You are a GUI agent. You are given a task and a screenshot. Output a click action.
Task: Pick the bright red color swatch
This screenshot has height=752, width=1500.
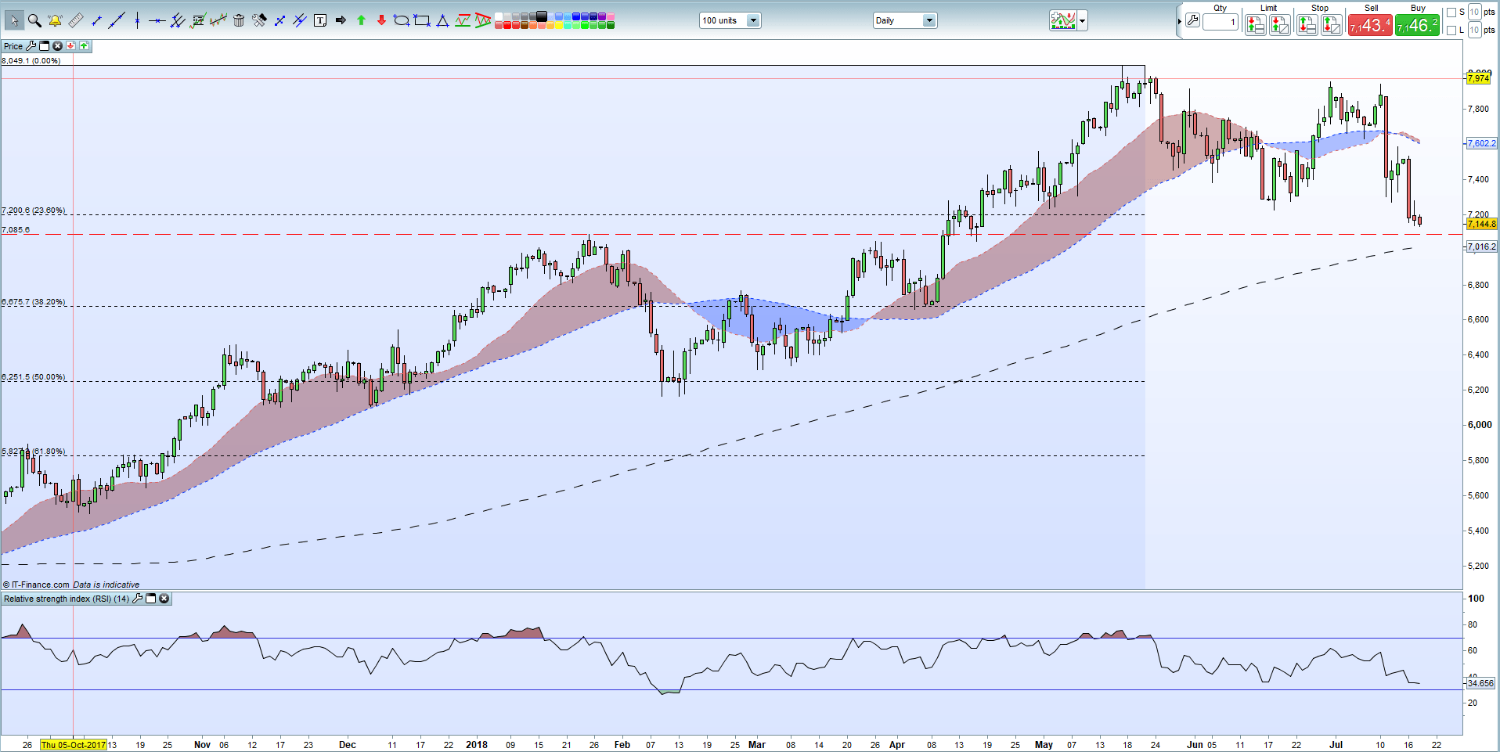coord(507,25)
